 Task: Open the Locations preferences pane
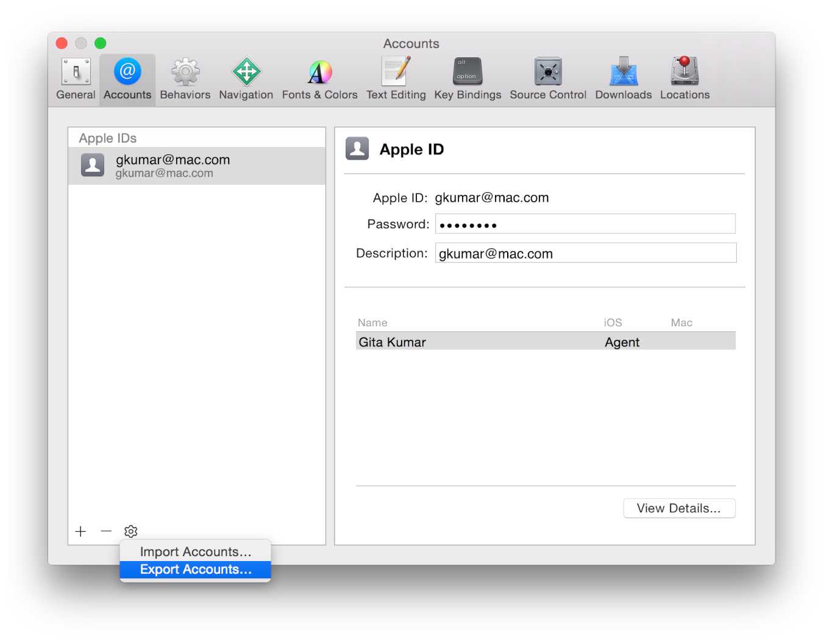(x=685, y=79)
